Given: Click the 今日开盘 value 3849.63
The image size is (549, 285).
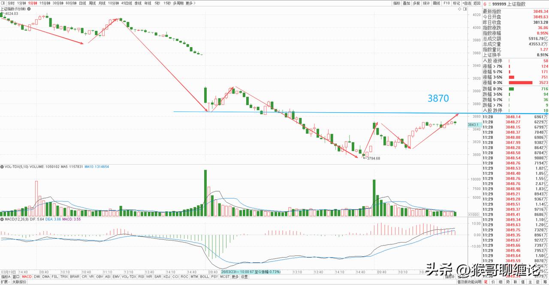Looking at the screenshot, I should [540, 17].
